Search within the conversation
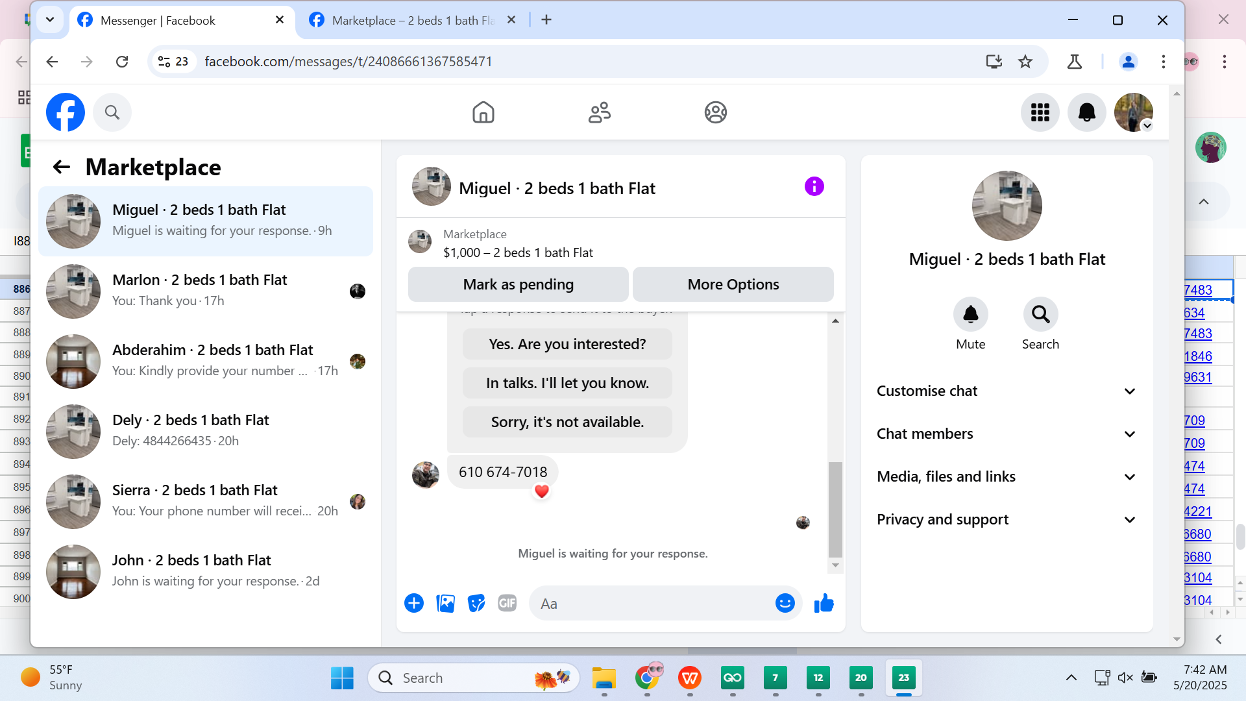Image resolution: width=1246 pixels, height=701 pixels. tap(1040, 315)
